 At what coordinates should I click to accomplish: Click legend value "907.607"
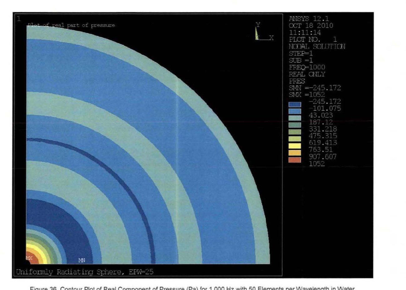(x=323, y=157)
